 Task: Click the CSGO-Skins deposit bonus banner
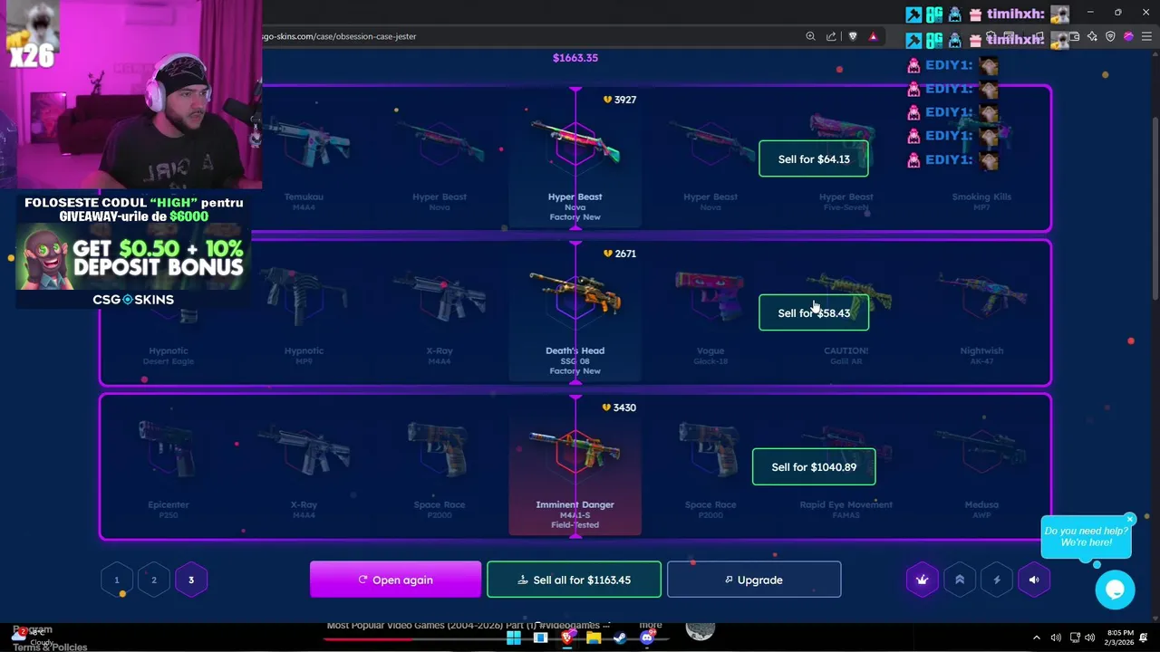coord(132,252)
